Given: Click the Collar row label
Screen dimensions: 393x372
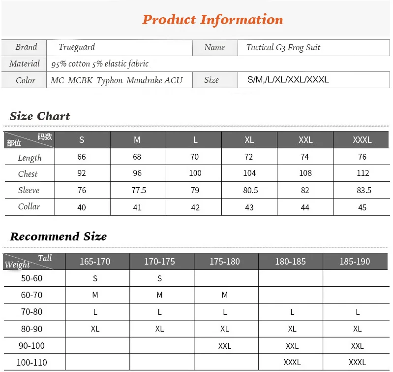Looking at the screenshot, I should pos(29,206).
